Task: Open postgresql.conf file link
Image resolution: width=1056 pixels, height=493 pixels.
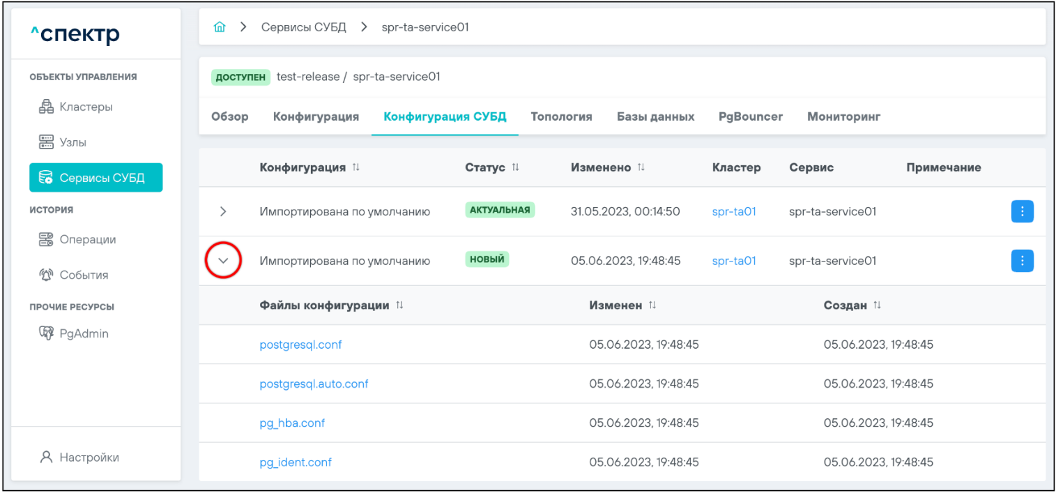Action: (300, 344)
